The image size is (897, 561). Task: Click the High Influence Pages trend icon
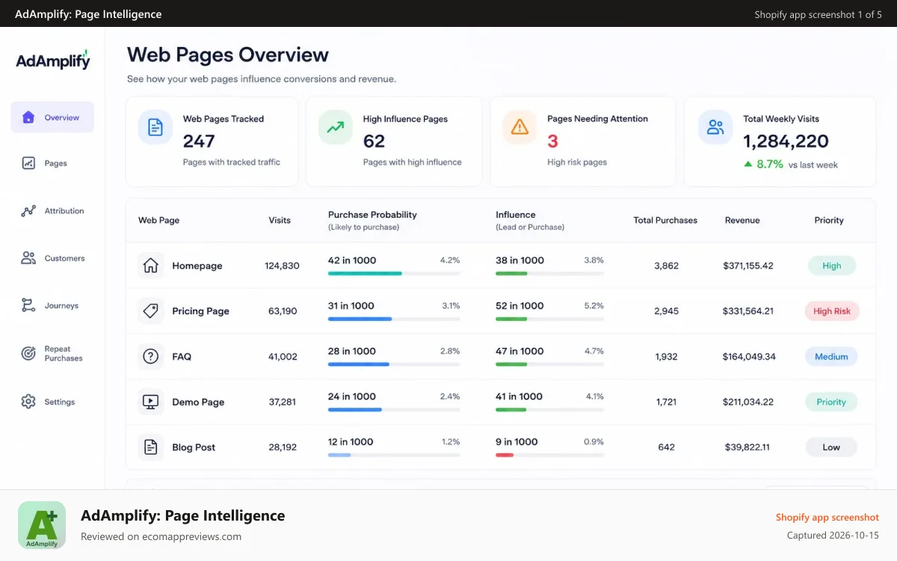pos(336,127)
